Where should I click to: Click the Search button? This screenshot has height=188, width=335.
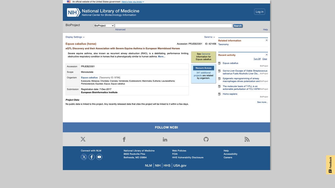tap(238, 26)
